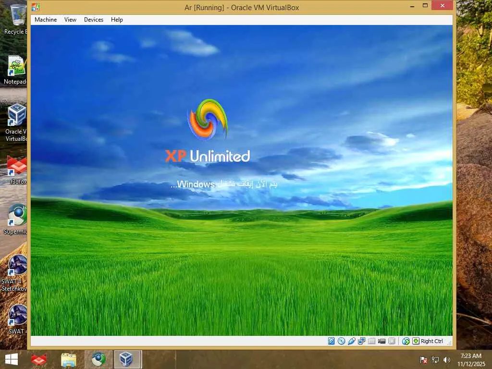This screenshot has height=369, width=492.
Task: Open the network tray icon
Action: [435, 360]
